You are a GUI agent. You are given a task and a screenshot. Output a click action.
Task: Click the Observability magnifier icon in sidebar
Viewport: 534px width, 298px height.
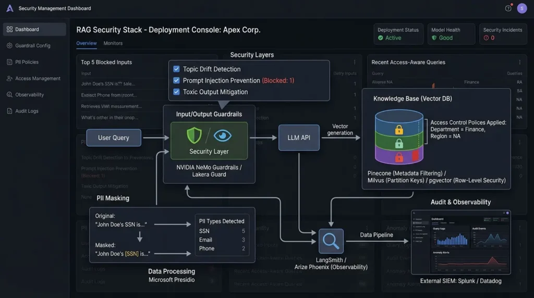(x=9, y=95)
